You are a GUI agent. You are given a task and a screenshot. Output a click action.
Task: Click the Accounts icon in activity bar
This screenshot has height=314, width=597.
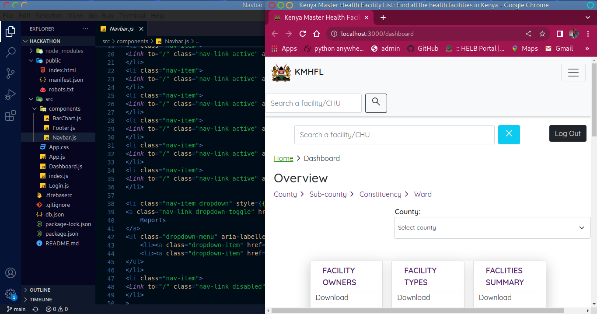(x=10, y=273)
